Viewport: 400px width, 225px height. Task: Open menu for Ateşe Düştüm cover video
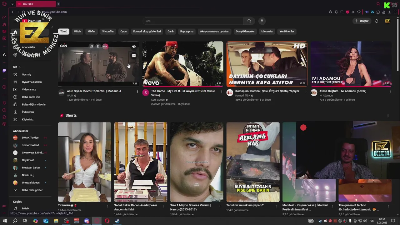tap(390, 91)
